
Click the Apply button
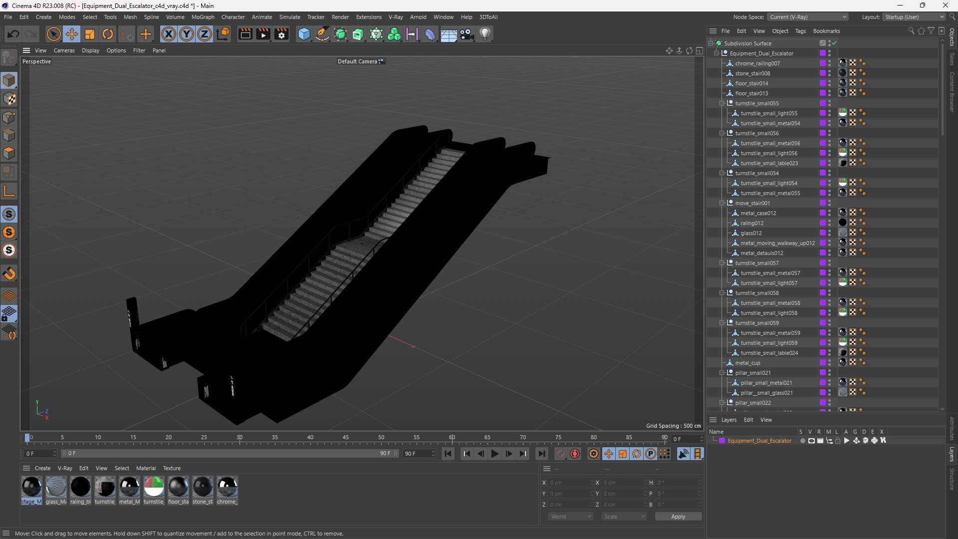coord(678,517)
